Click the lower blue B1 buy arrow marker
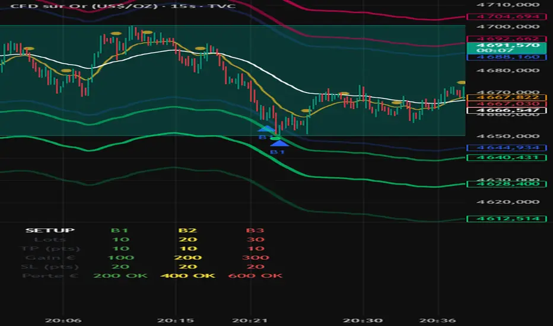 (279, 143)
